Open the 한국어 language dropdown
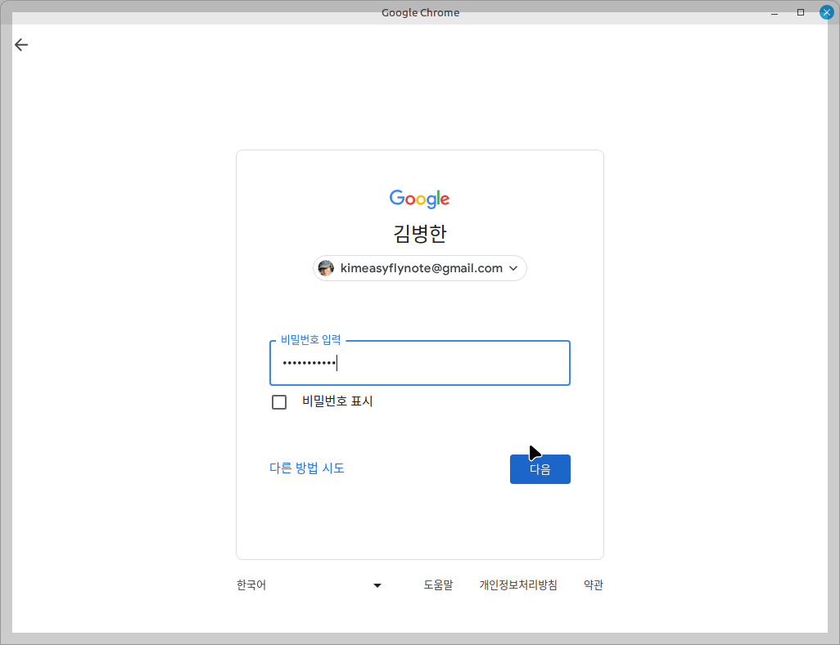This screenshot has height=645, width=840. click(x=309, y=585)
